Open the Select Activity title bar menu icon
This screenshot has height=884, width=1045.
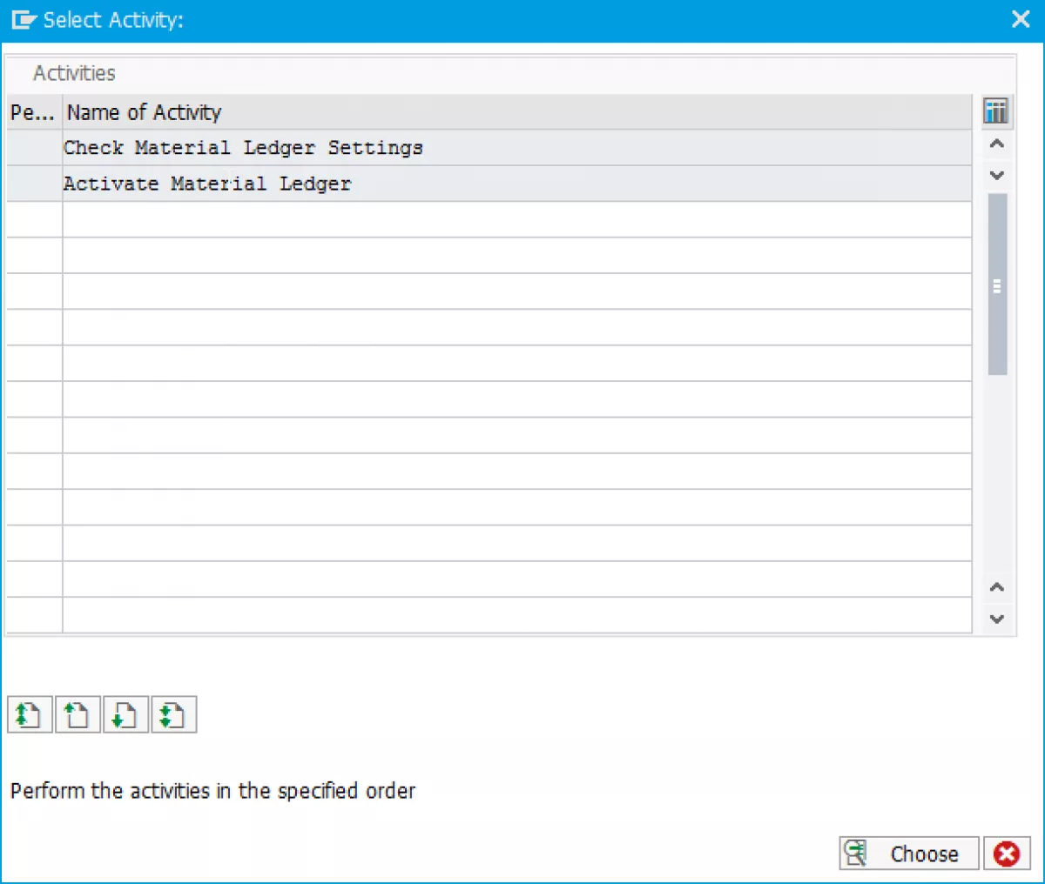click(24, 20)
